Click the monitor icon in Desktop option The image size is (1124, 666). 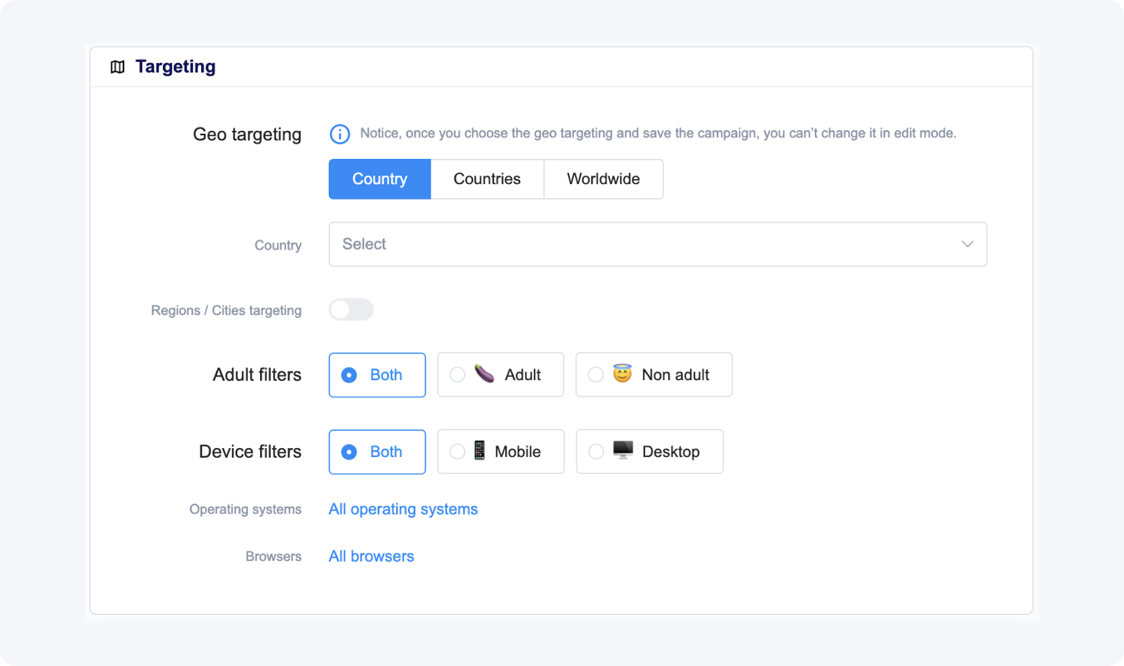click(623, 450)
